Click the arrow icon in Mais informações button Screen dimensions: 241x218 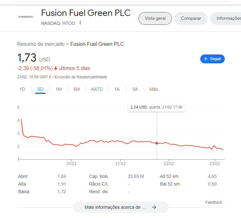[x=154, y=207]
